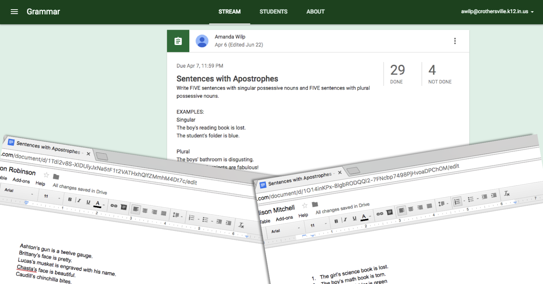
Task: Click Insert link icon in Mitchell's document
Action: (380, 214)
